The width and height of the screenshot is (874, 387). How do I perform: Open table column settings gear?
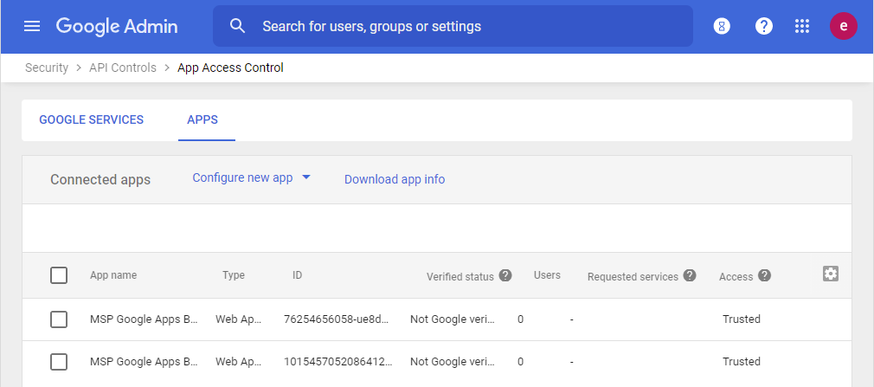click(x=831, y=274)
